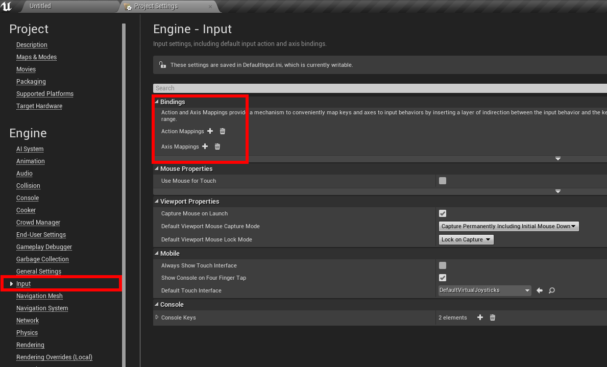Image resolution: width=607 pixels, height=367 pixels.
Task: Enable Use Mouse for Touch checkbox
Action: 443,181
